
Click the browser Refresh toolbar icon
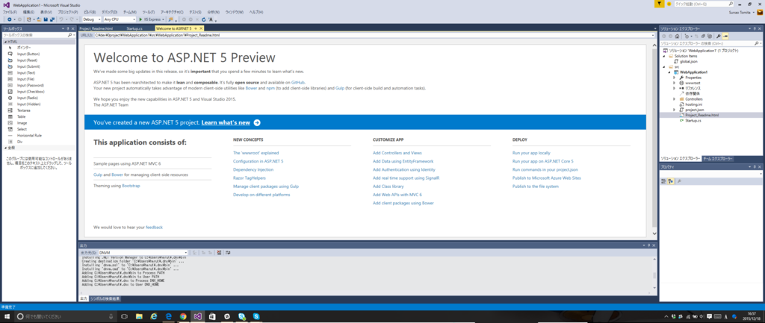tap(203, 19)
